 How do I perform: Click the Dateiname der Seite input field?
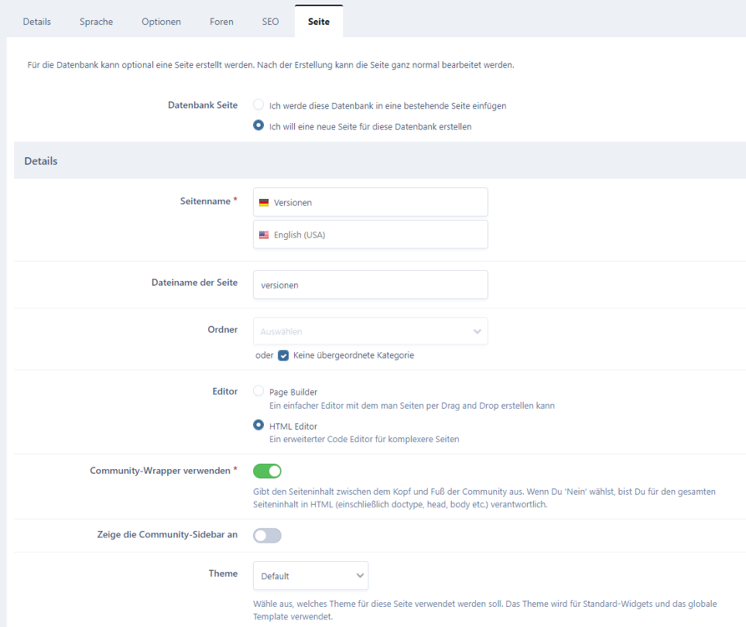point(370,284)
